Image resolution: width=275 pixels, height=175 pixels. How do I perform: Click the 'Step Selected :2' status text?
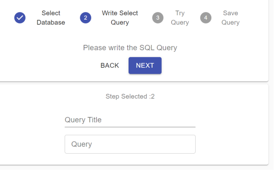(x=130, y=96)
